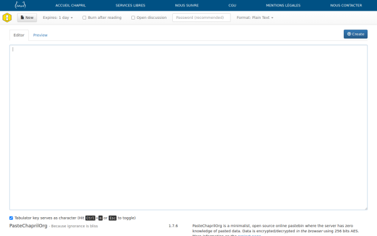Open NOUS SUIVRE menu item

[187, 5]
